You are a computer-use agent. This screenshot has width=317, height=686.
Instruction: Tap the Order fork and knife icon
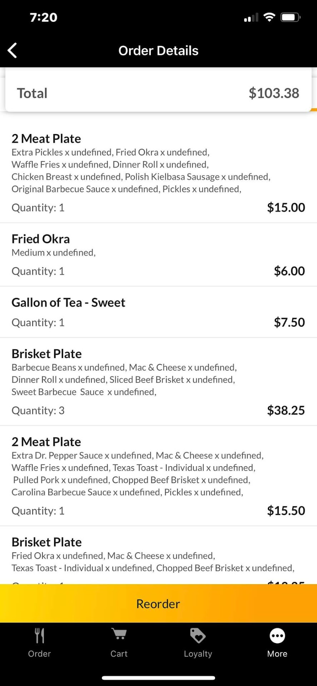(x=39, y=636)
